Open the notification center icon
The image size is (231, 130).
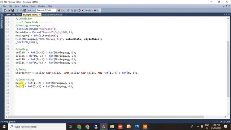tap(225, 127)
